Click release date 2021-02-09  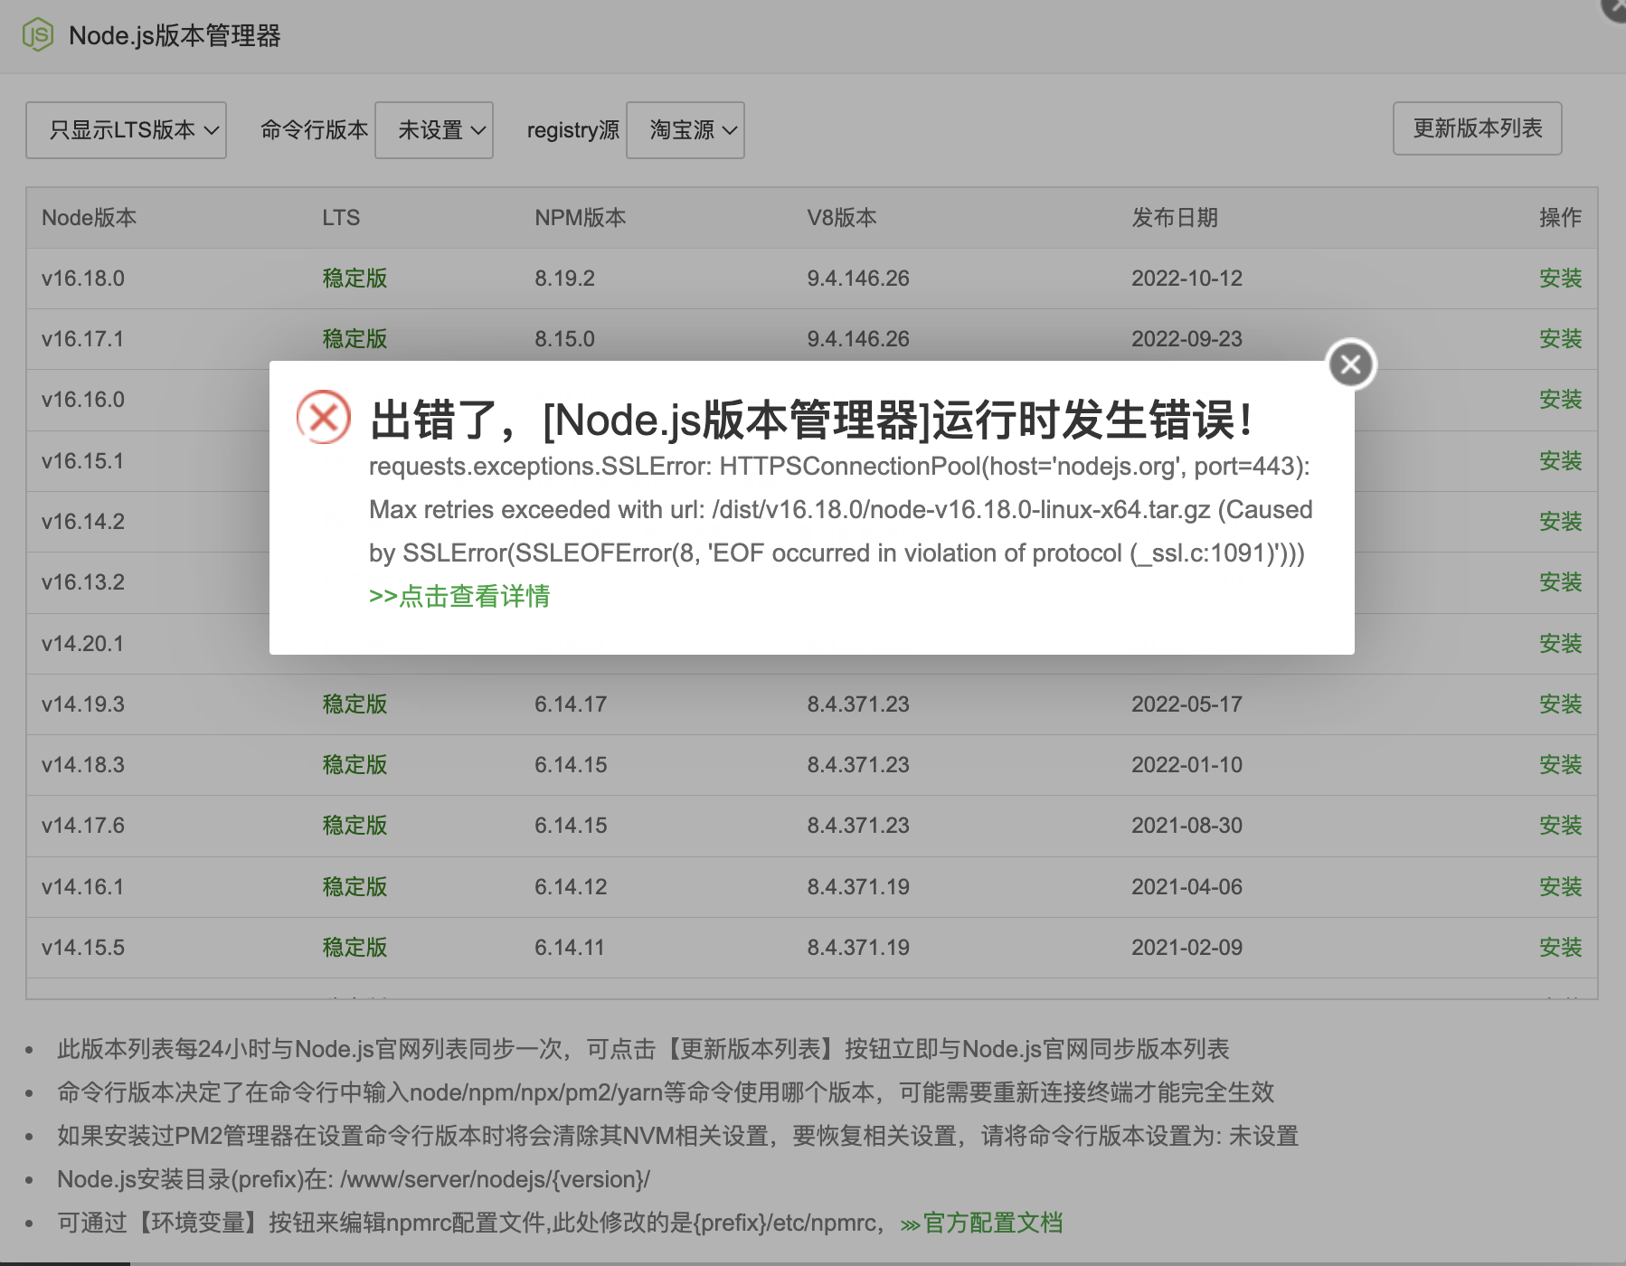tap(1186, 948)
